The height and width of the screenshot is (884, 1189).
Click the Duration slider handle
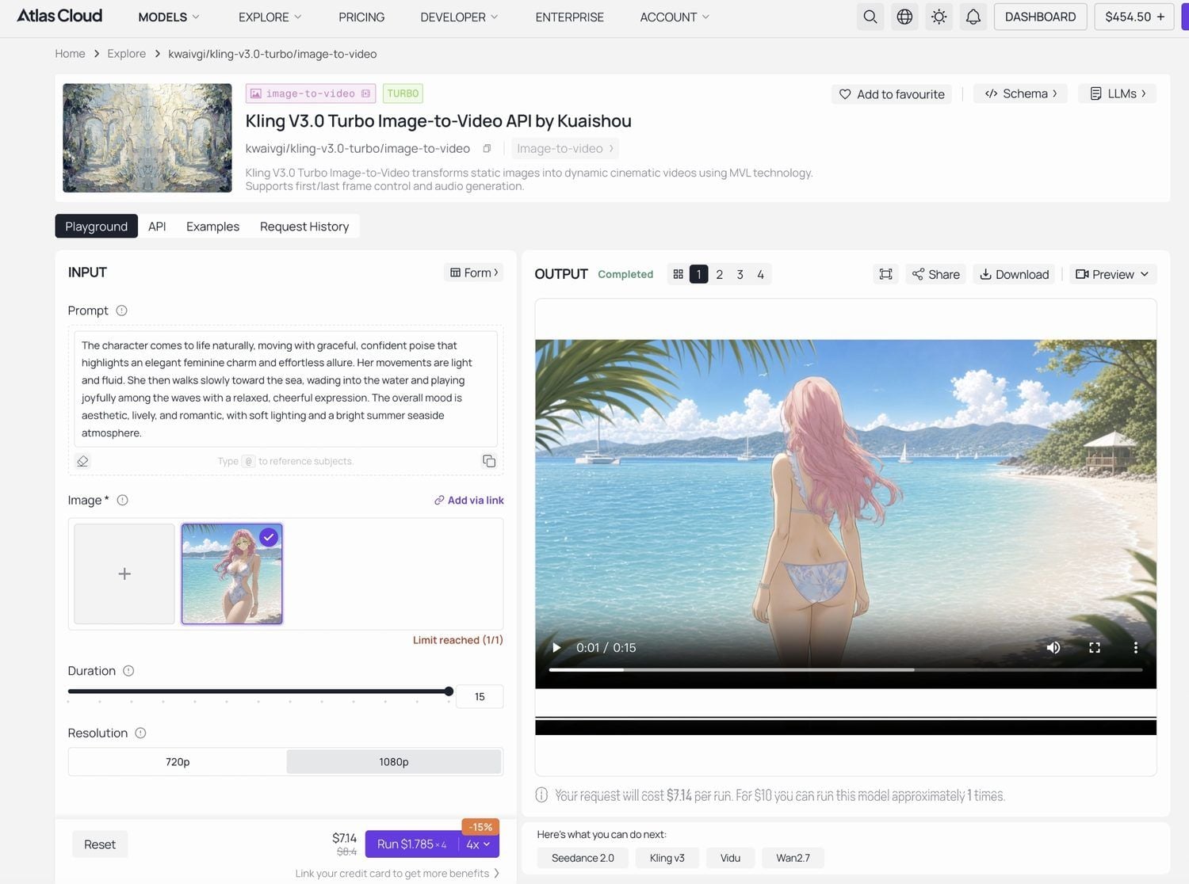(x=449, y=692)
